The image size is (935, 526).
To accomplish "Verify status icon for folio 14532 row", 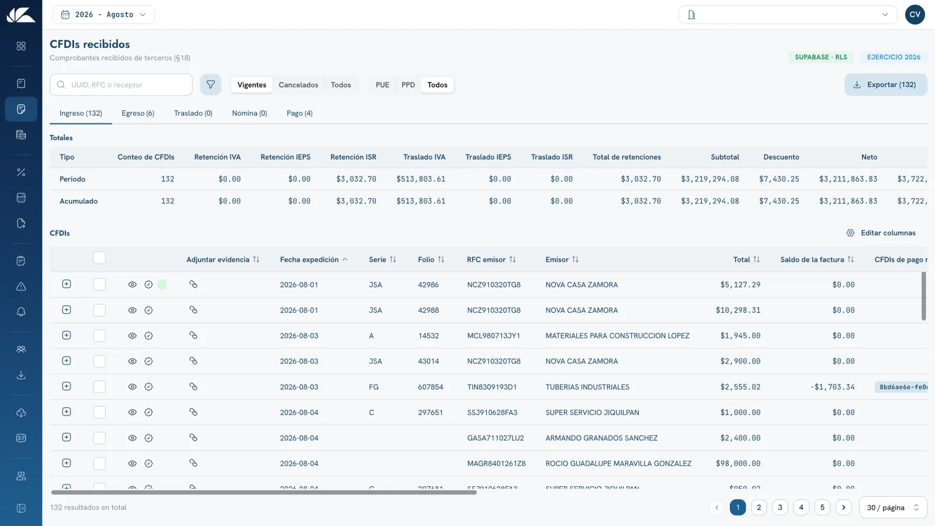I will (x=148, y=336).
